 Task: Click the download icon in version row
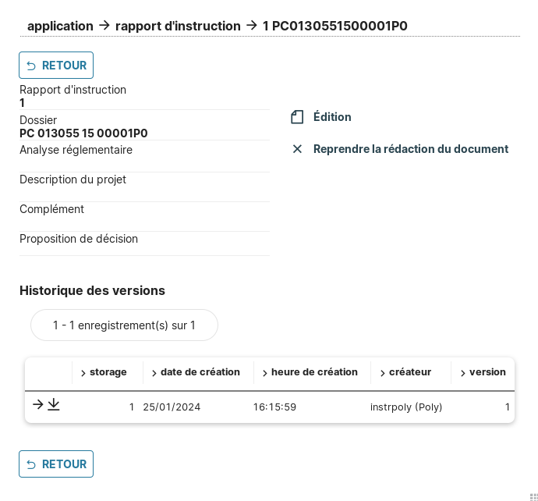click(x=53, y=404)
